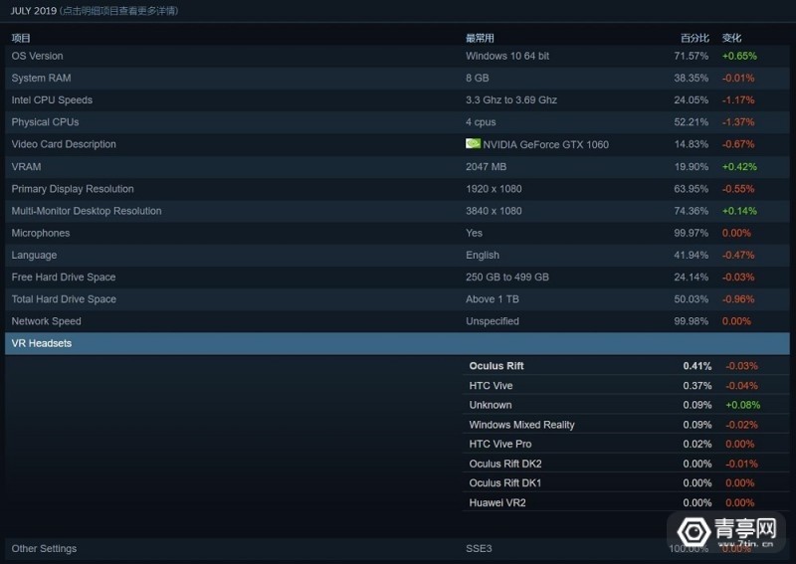Open the Network Speed row
The image size is (796, 564).
click(397, 321)
